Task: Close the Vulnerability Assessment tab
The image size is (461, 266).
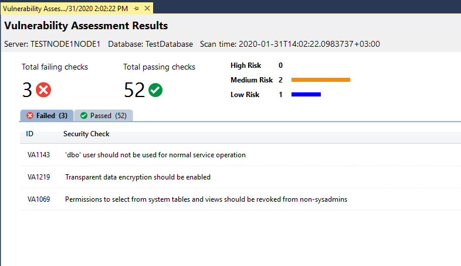Action: pyautogui.click(x=147, y=9)
